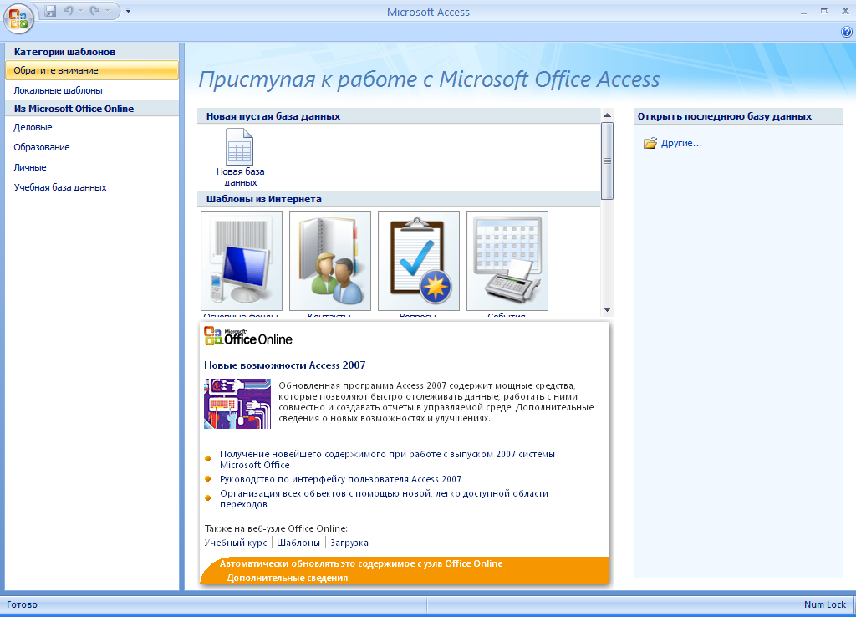856x617 pixels.
Task: Click the Также на веб-узле Office Online text
Action: point(276,528)
